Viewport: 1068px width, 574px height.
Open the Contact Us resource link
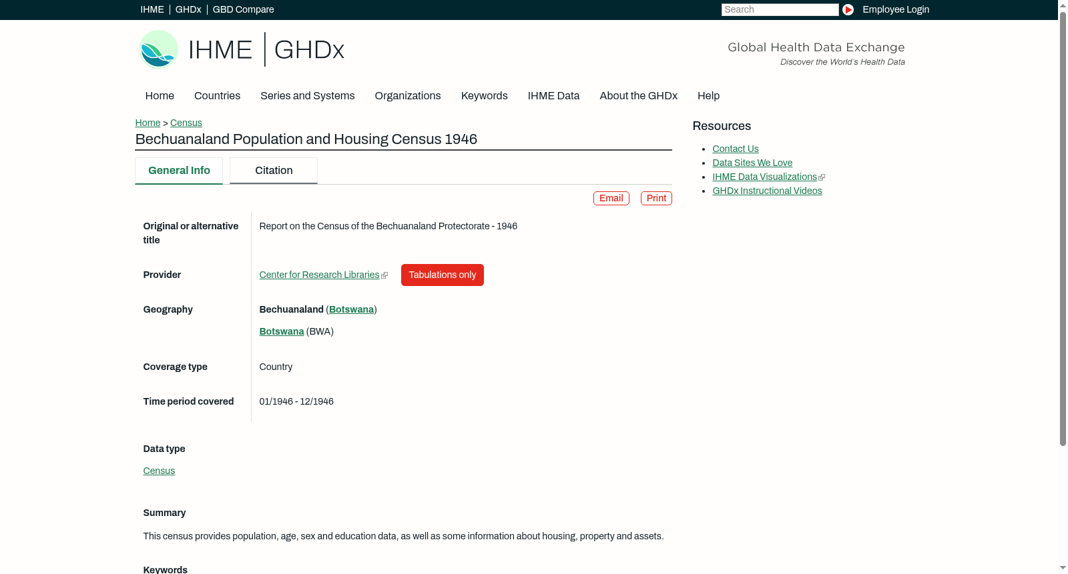pyautogui.click(x=736, y=149)
